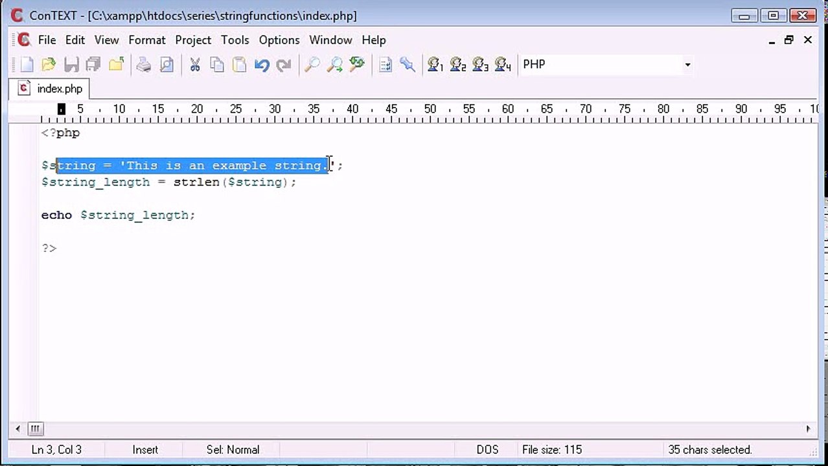
Task: Open the PHP highlighter dropdown
Action: pos(687,65)
